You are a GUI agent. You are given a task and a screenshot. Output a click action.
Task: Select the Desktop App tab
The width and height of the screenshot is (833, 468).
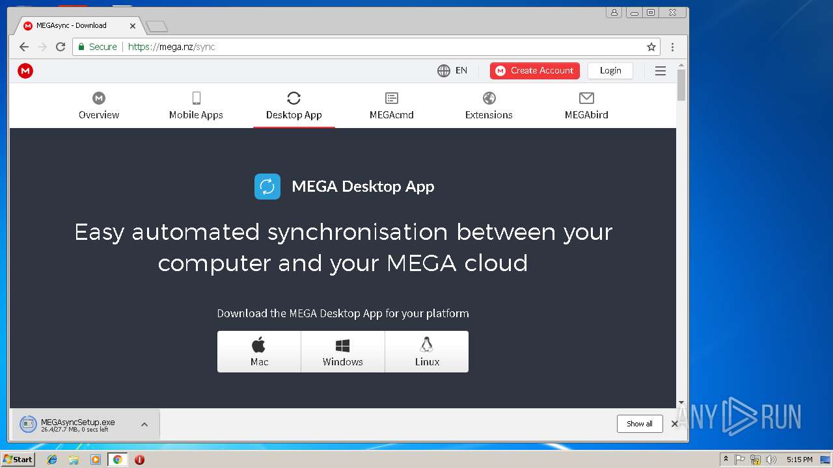(x=294, y=106)
